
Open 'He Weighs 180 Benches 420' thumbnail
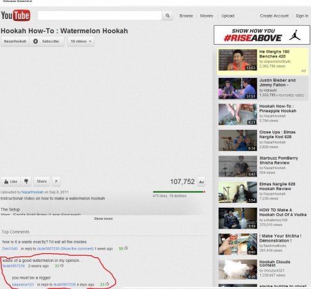point(237,60)
